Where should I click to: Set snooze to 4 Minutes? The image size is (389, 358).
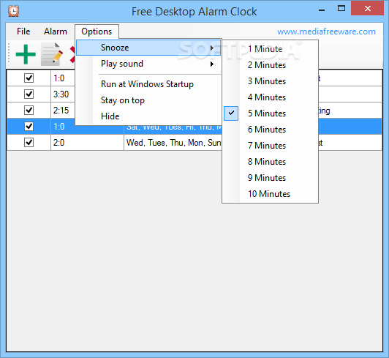tap(270, 97)
